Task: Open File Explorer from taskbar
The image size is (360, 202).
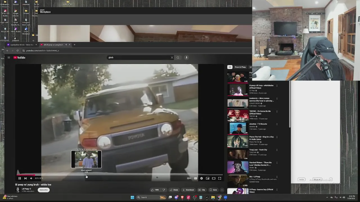Action: click(213, 197)
